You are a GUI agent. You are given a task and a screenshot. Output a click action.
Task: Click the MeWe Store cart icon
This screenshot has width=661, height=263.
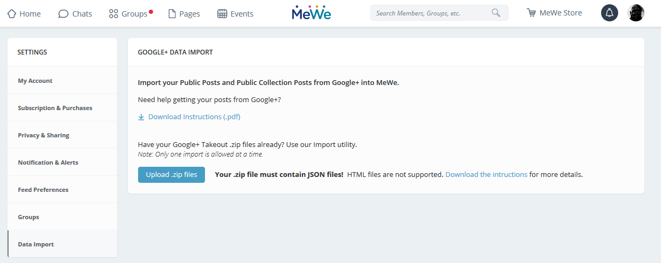click(531, 13)
